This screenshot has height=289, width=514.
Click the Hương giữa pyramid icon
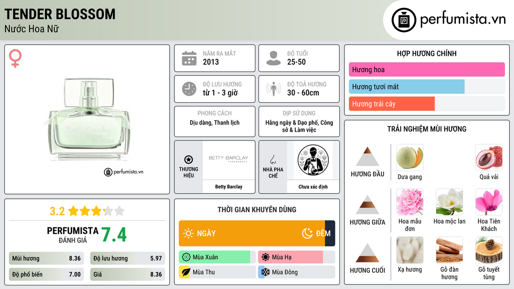pos(367,205)
